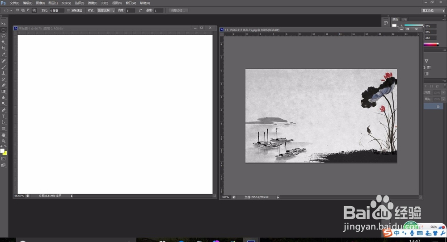Image resolution: width=447 pixels, height=242 pixels.
Task: Open the opacity dropdown in Layers panel
Action: pyautogui.click(x=443, y=93)
